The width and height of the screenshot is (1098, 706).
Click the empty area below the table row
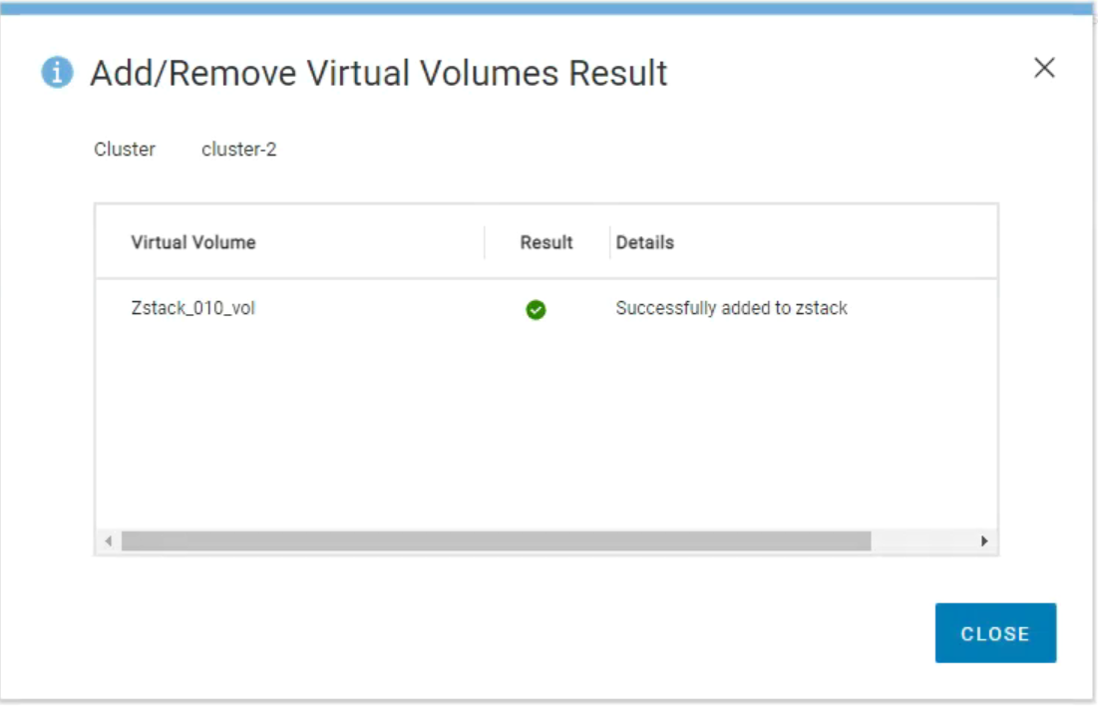click(x=546, y=429)
